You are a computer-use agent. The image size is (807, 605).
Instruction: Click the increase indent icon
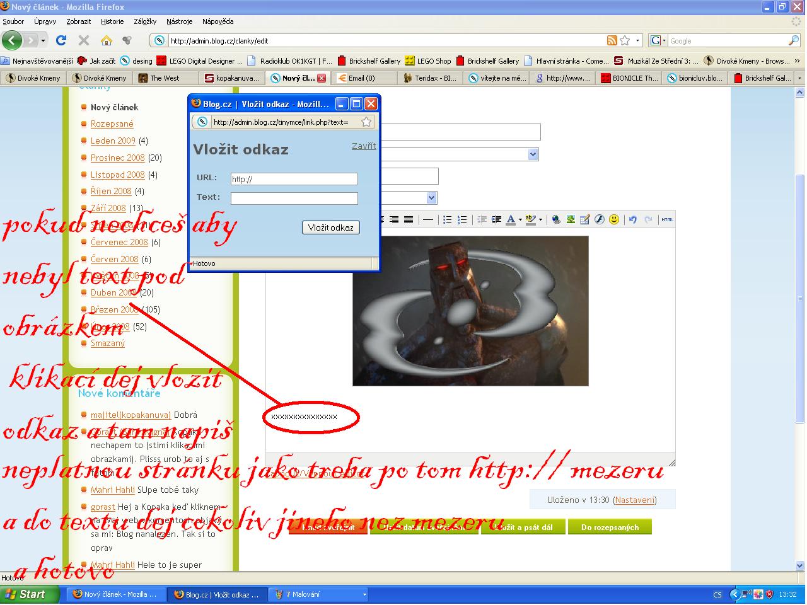coord(496,219)
